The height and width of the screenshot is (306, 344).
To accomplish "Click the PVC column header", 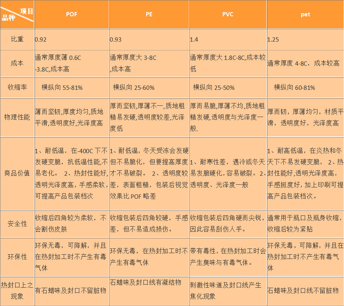I will click(228, 14).
